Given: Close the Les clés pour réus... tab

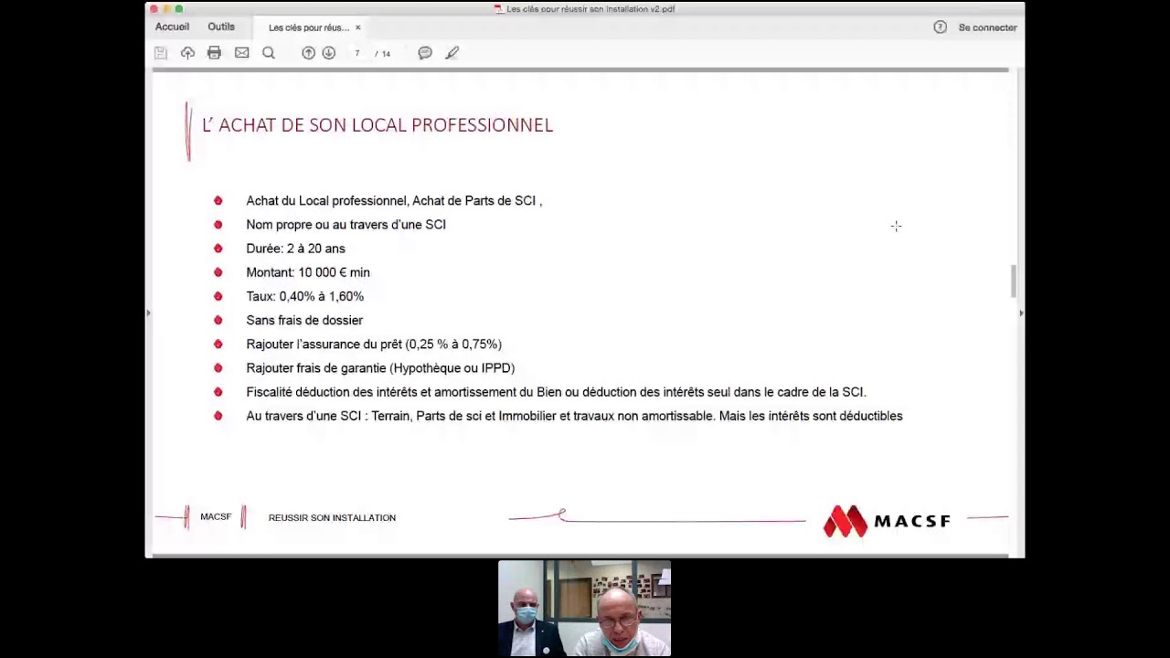Looking at the screenshot, I should pyautogui.click(x=357, y=27).
